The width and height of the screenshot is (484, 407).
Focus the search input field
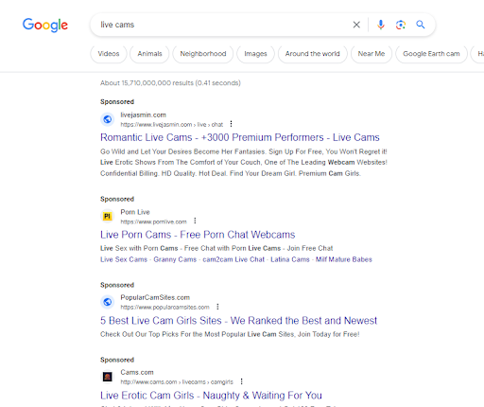click(220, 25)
